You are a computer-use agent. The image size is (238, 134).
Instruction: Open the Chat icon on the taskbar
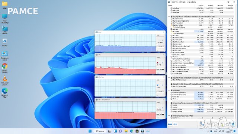point(120,131)
